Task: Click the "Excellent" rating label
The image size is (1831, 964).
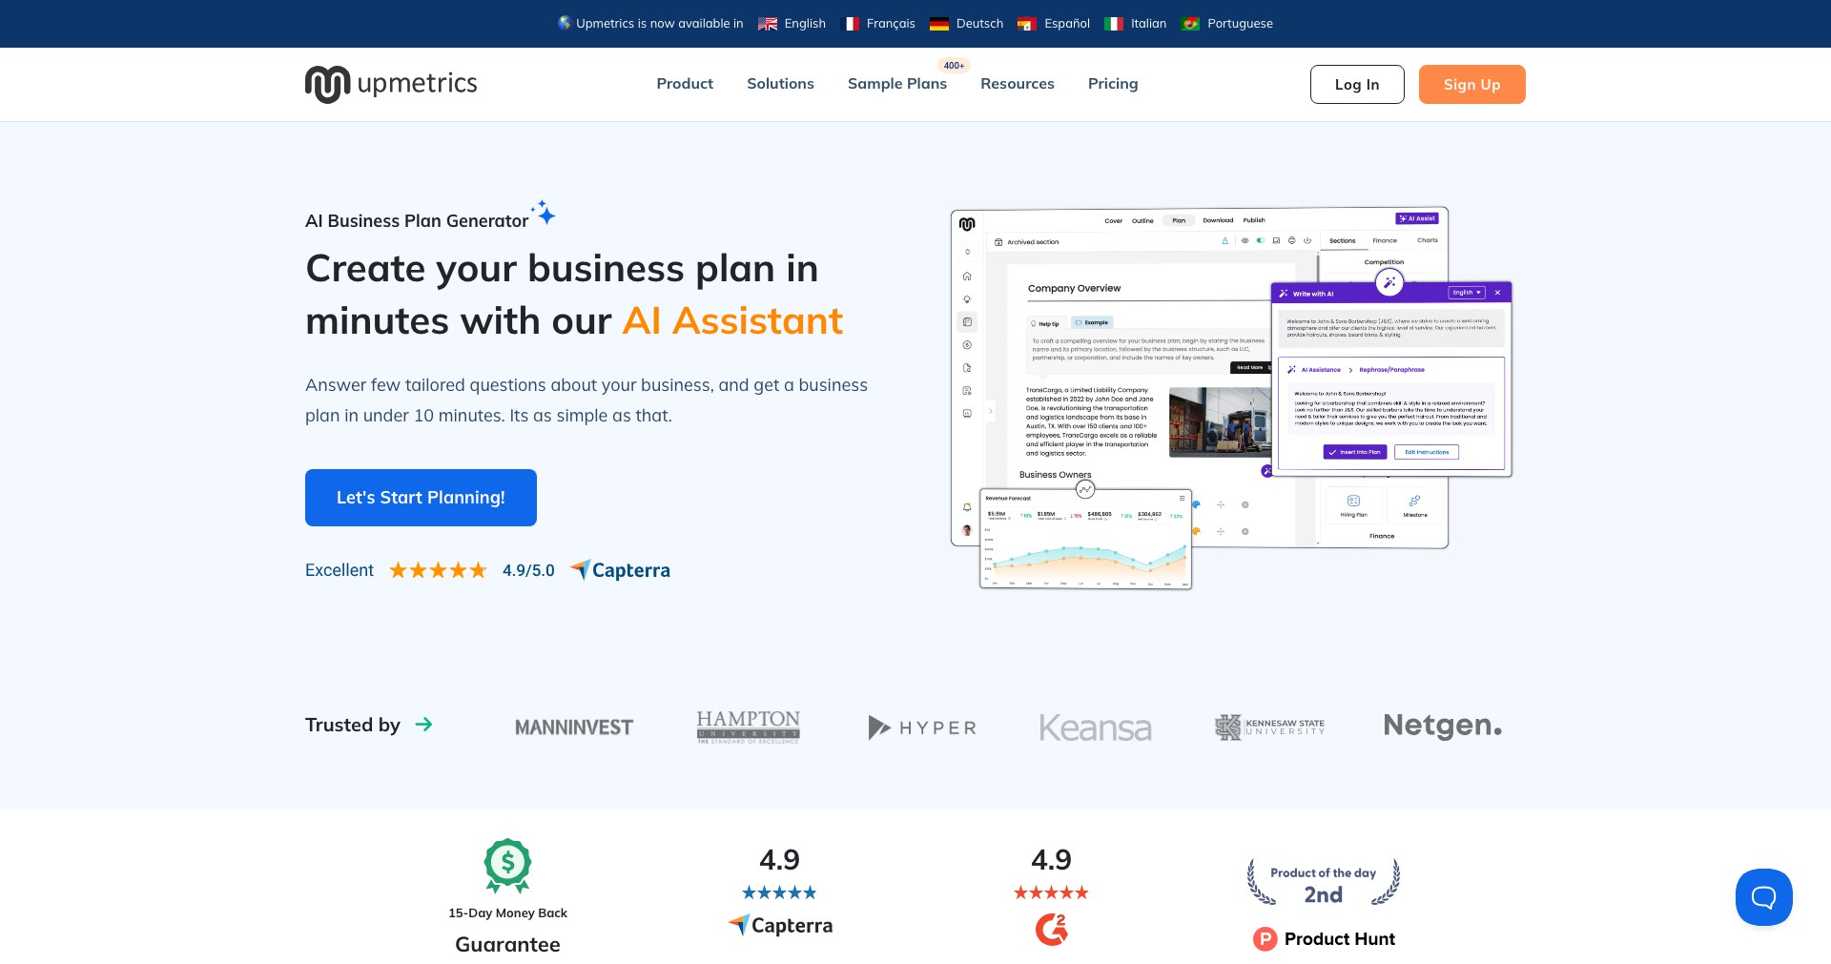Action: (x=339, y=570)
